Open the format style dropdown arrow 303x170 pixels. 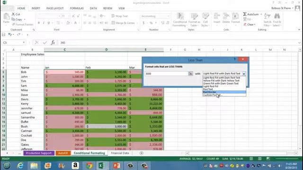(x=244, y=74)
